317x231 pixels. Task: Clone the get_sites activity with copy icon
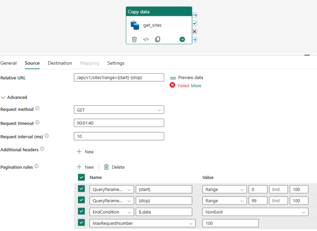[x=158, y=39]
